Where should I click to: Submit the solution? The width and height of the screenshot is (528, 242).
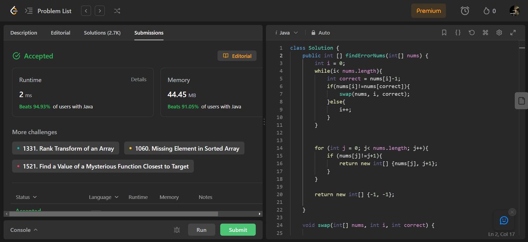pyautogui.click(x=238, y=230)
